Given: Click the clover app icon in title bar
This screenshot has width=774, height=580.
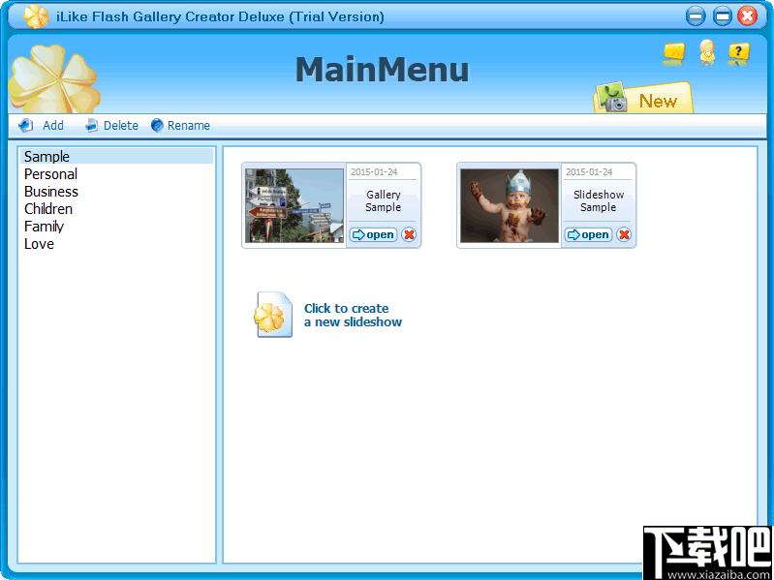Looking at the screenshot, I should click(36, 16).
